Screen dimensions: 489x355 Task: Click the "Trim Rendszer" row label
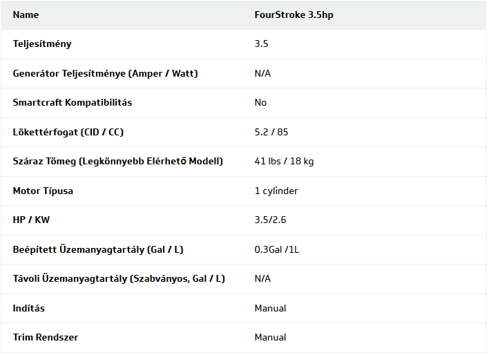46,337
